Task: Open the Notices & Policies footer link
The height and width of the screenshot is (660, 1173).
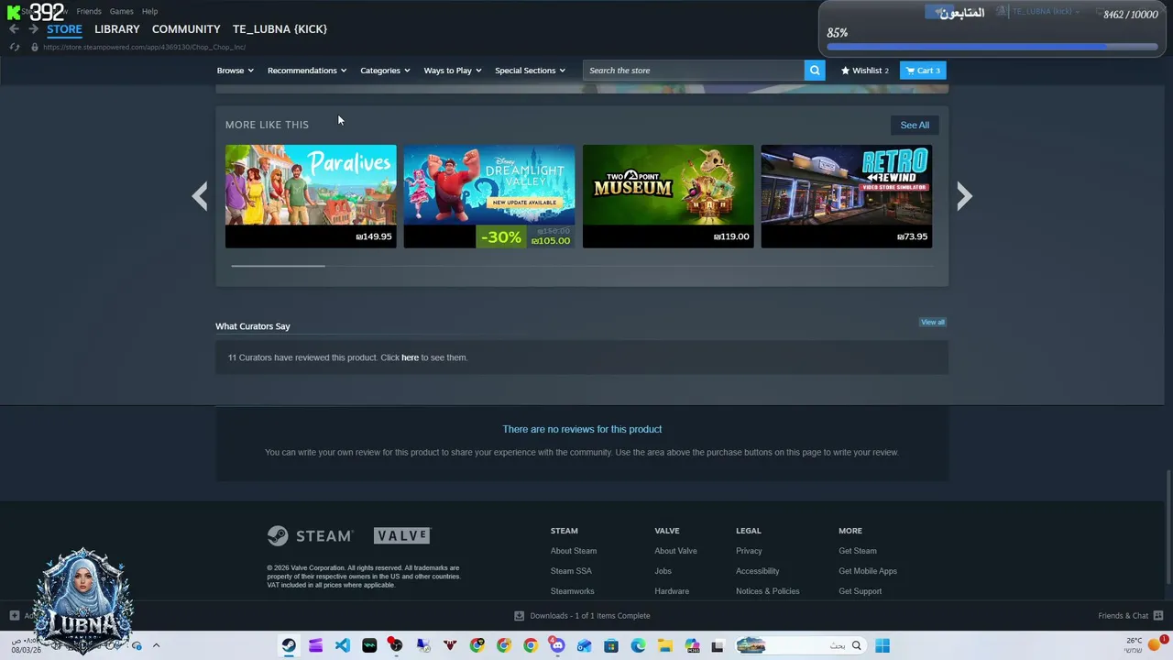Action: 767,591
